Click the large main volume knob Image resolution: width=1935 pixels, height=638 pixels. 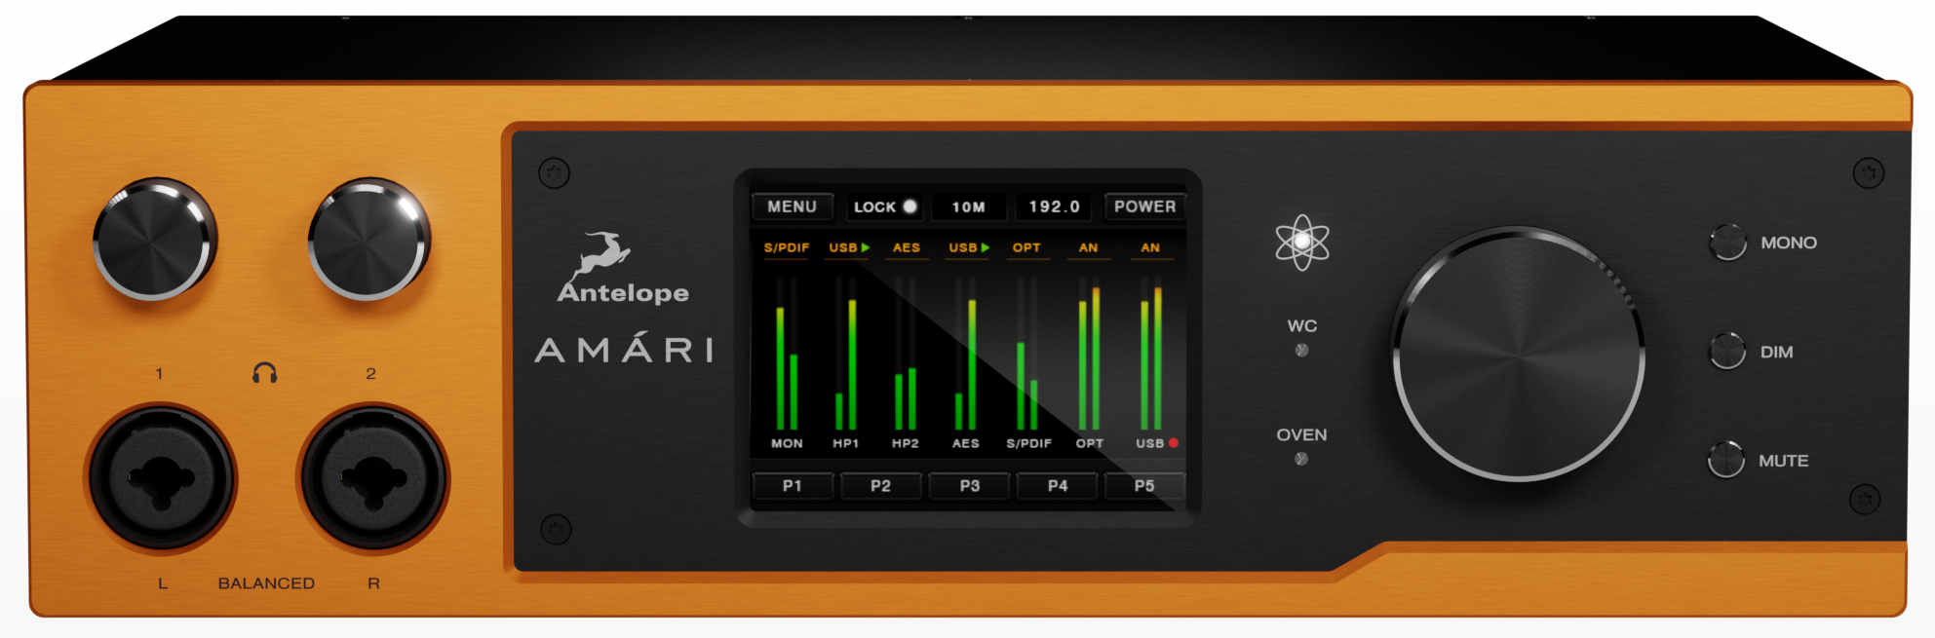(1519, 354)
